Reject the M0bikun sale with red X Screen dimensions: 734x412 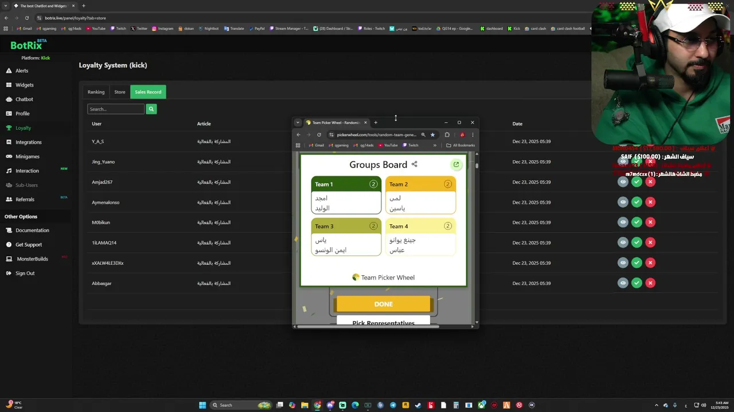[650, 222]
